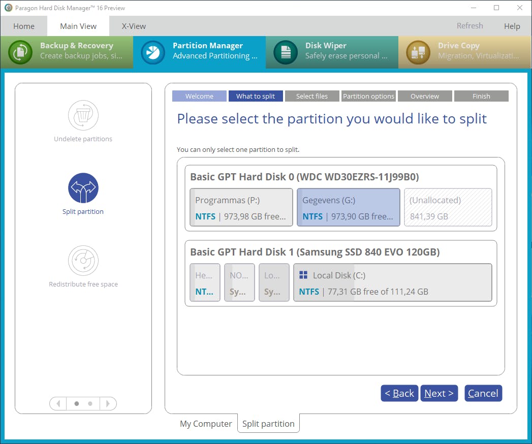
Task: Click the next-page arrow in the sidebar pager
Action: click(x=108, y=404)
